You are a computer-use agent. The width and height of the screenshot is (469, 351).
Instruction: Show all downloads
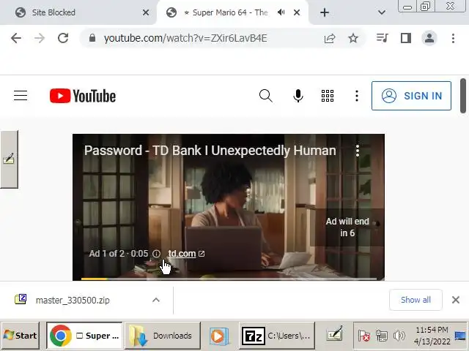pyautogui.click(x=416, y=300)
